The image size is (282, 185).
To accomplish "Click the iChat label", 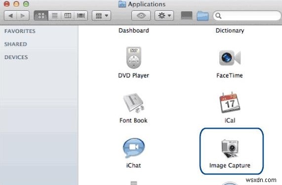I will pos(133,165).
